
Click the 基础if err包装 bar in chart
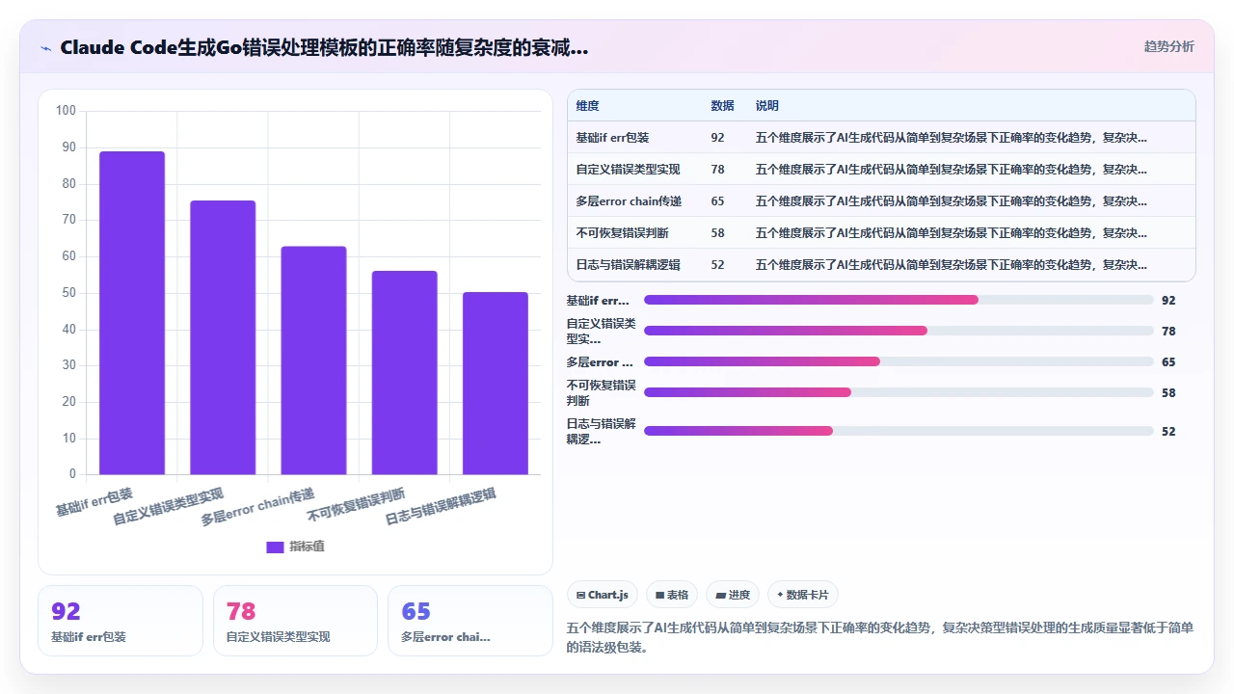click(x=132, y=313)
